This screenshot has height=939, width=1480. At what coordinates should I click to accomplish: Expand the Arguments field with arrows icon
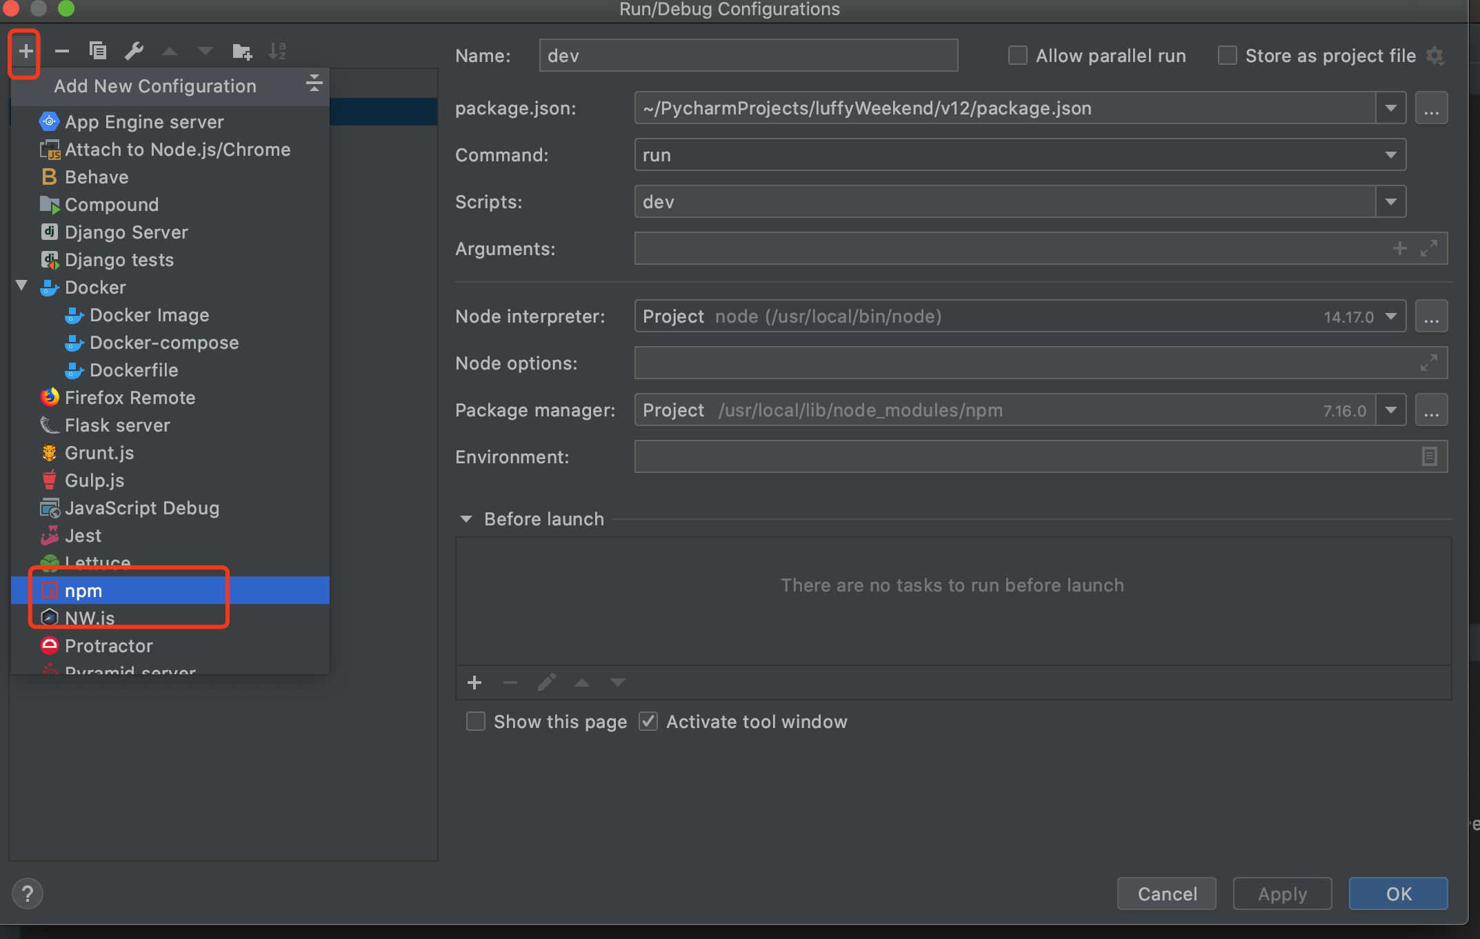1429,248
